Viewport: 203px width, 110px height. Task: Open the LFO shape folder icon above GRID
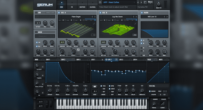point(95,86)
